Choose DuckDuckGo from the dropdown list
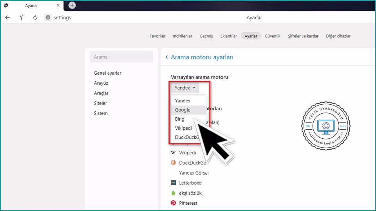Screen dimensions: 376x211 tap(187, 137)
